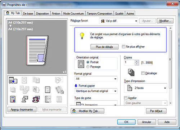The width and height of the screenshot is (180, 130).
Task: Select the Paysage orientation radio button
Action: [88, 67]
